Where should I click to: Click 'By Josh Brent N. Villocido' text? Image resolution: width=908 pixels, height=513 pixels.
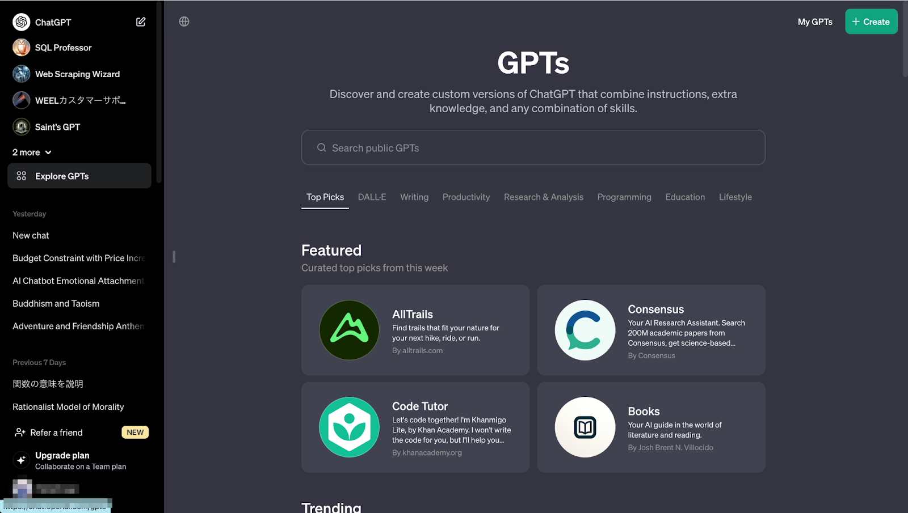point(670,447)
